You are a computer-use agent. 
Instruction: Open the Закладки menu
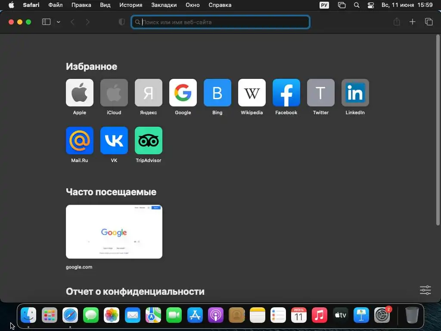click(x=164, y=5)
